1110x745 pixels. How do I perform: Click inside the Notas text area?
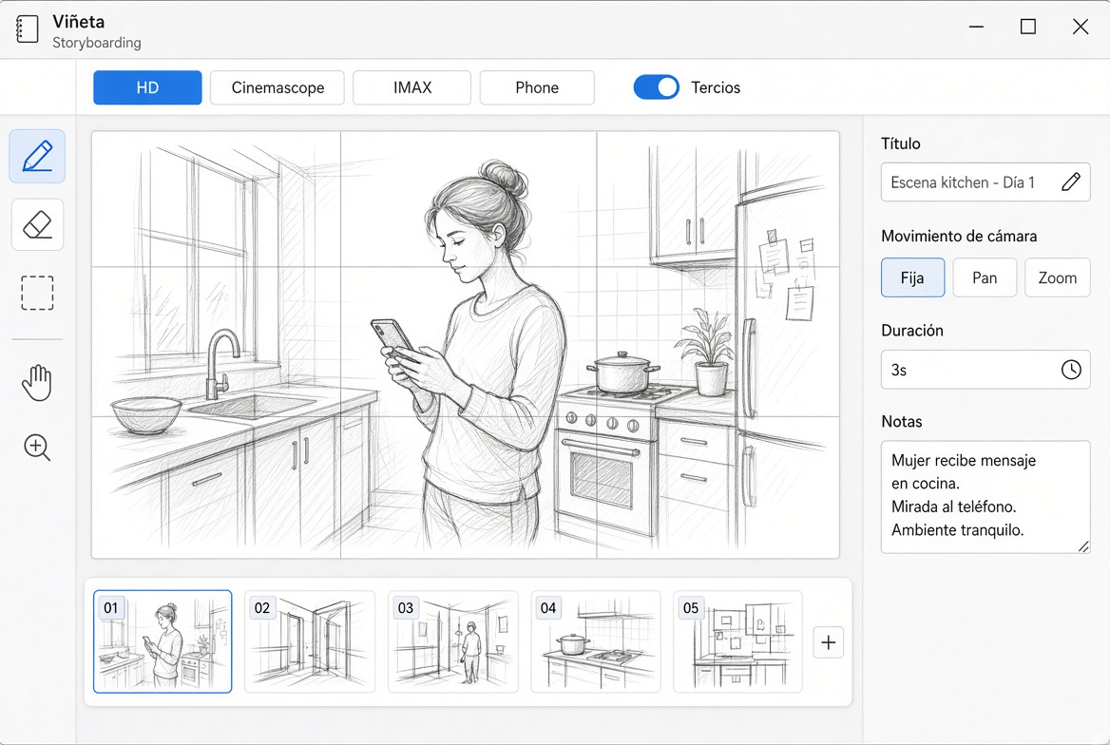986,497
